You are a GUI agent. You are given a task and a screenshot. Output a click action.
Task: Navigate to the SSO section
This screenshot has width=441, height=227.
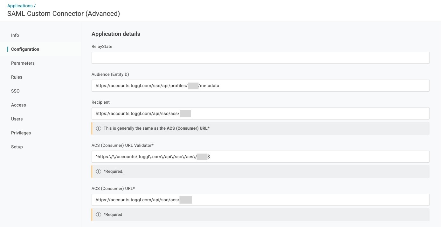coord(15,91)
